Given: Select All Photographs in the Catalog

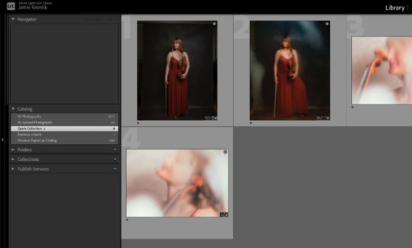Looking at the screenshot, I should tap(64, 117).
